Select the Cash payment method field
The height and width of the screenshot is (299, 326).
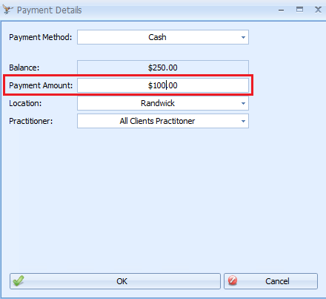pos(163,37)
